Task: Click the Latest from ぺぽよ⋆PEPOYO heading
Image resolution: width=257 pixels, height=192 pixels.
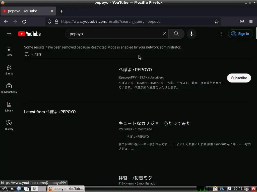Action: pos(50,112)
